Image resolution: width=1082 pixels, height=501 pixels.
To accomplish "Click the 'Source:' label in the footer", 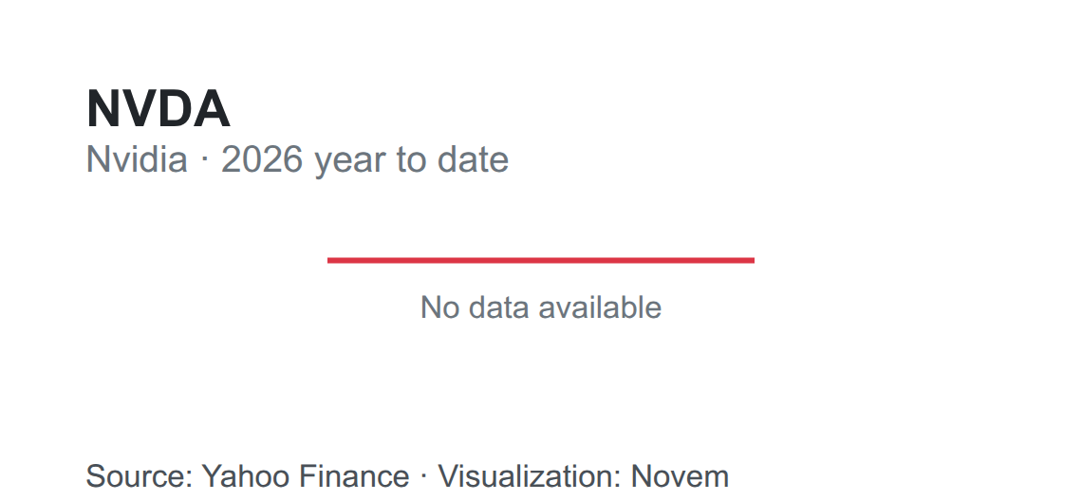I will 140,477.
